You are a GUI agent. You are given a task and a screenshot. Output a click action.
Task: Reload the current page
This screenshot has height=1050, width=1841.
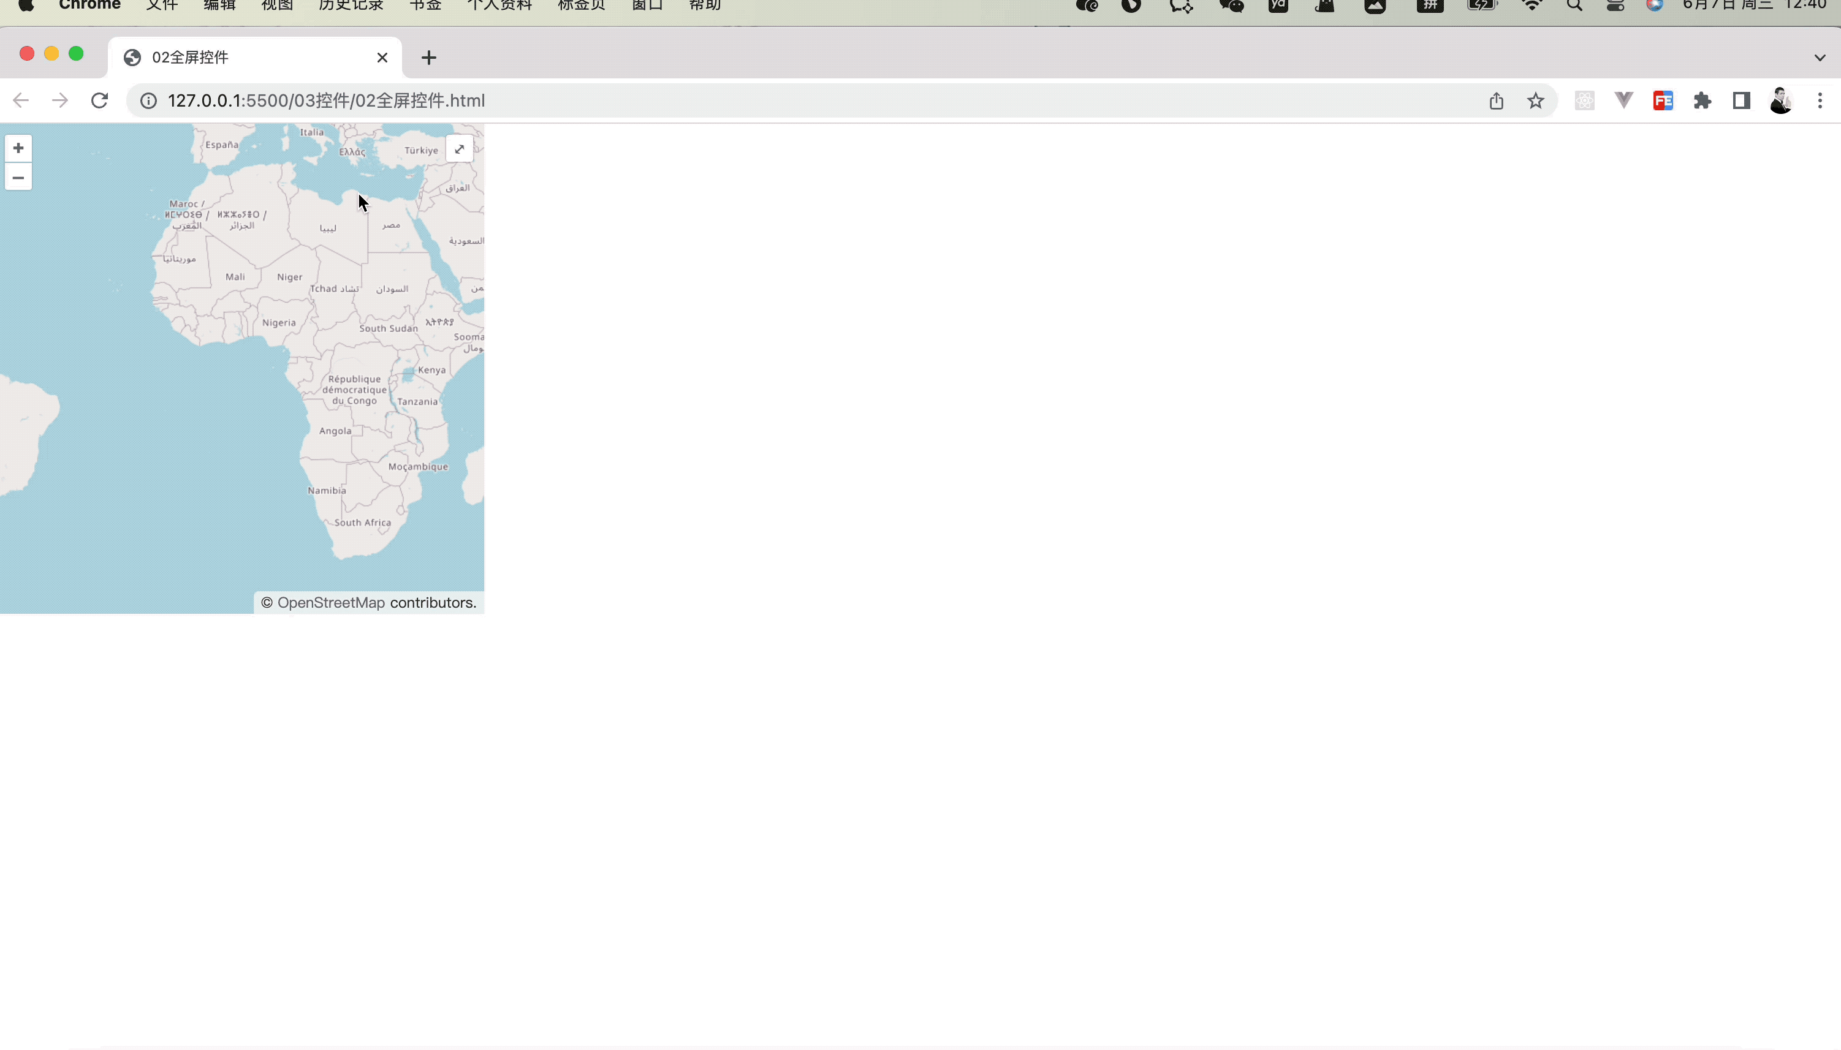(99, 100)
